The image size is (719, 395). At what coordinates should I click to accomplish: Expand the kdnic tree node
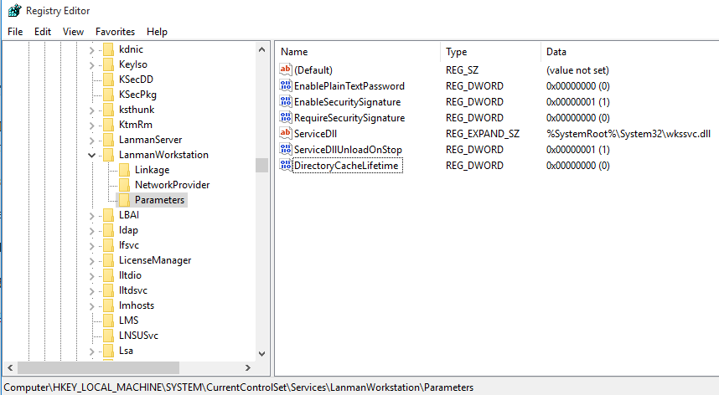(x=91, y=49)
